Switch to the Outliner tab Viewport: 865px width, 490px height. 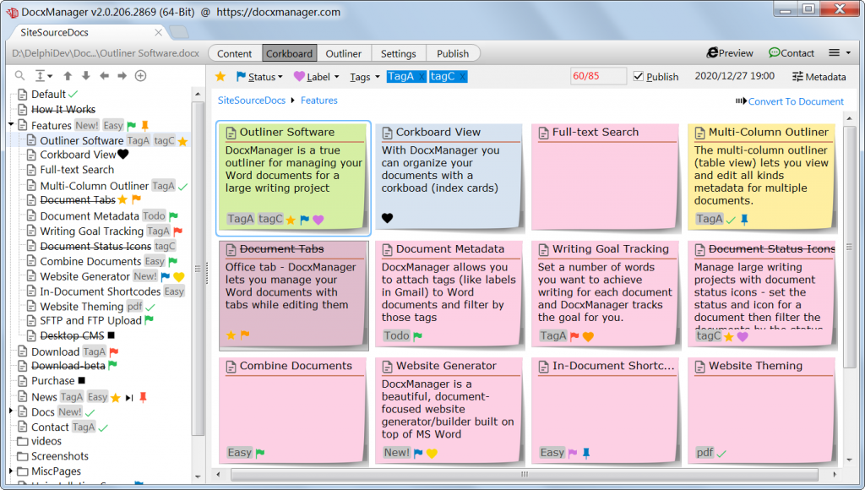[343, 53]
